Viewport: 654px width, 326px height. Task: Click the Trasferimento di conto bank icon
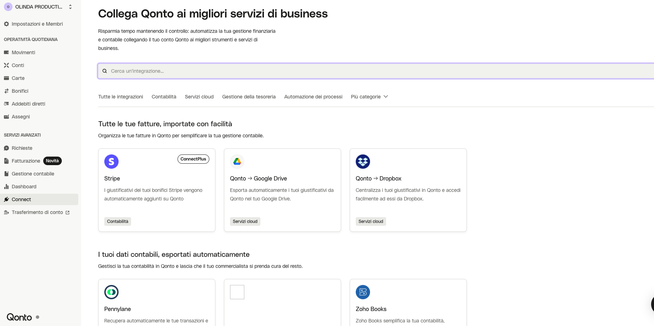coord(6,212)
